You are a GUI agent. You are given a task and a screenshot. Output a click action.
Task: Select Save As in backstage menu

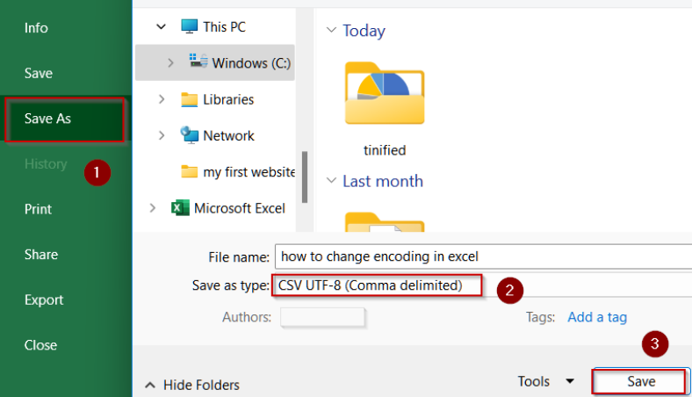point(66,119)
